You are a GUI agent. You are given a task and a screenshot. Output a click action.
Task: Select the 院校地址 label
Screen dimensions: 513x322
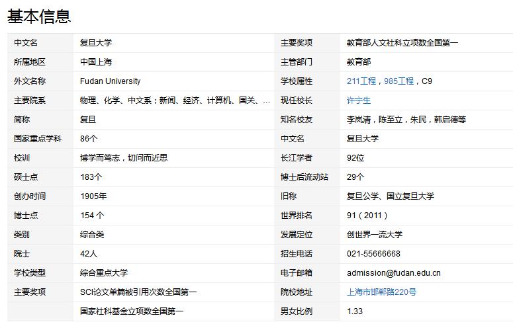pos(297,292)
